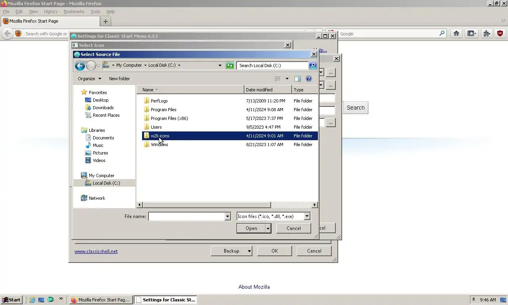The width and height of the screenshot is (508, 305).
Task: Click the Firefox Add-ons puzzle icon
Action: pos(487,34)
